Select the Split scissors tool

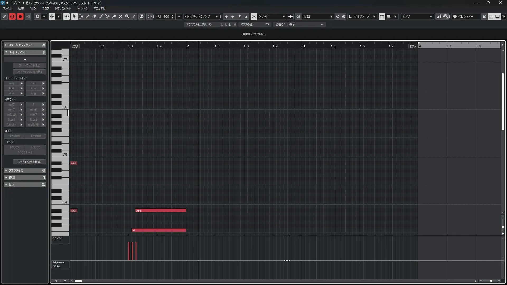pyautogui.click(x=107, y=16)
